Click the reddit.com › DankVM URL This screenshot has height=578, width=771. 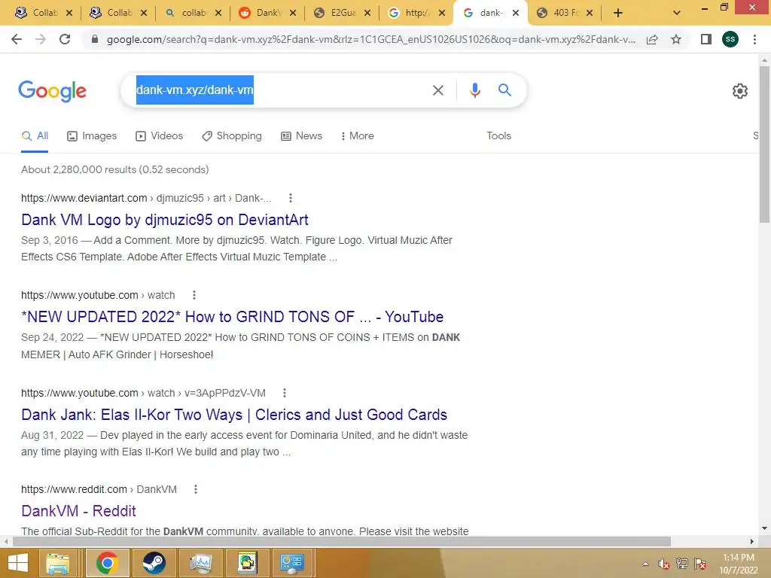click(x=99, y=489)
